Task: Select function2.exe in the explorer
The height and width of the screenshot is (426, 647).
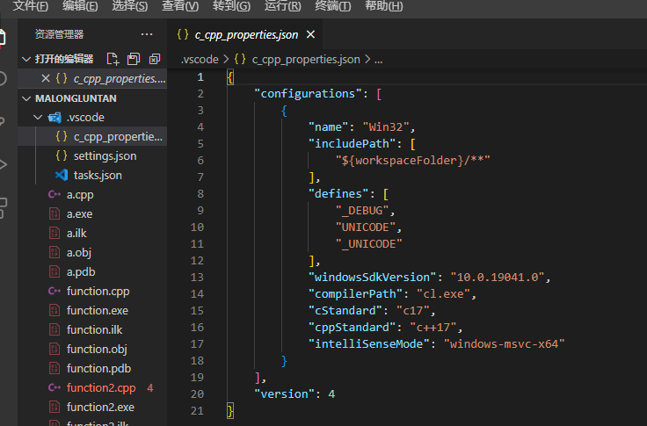Action: tap(92, 407)
